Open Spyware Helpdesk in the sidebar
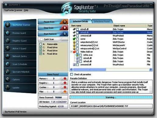Image resolution: width=157 pixels, height=118 pixels. coord(20,72)
